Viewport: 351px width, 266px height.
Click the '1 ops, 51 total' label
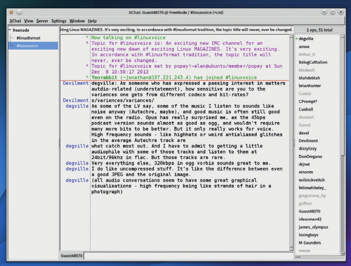pyautogui.click(x=319, y=30)
